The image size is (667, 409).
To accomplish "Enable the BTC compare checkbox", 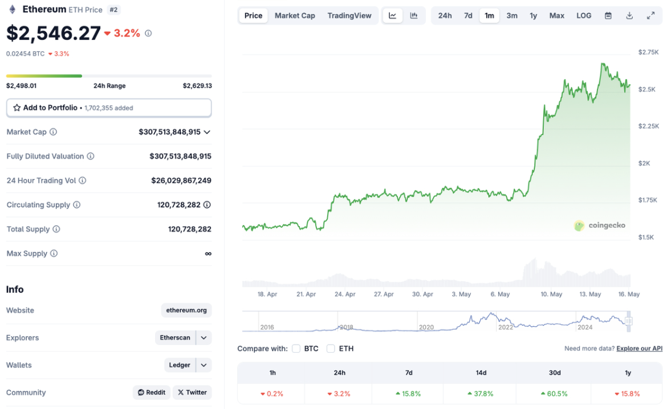I will [296, 349].
